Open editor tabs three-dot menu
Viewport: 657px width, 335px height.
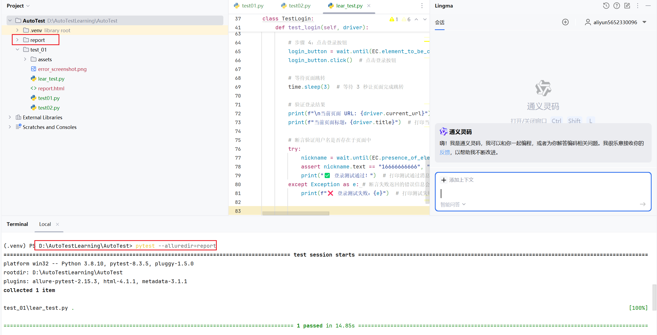coord(422,6)
